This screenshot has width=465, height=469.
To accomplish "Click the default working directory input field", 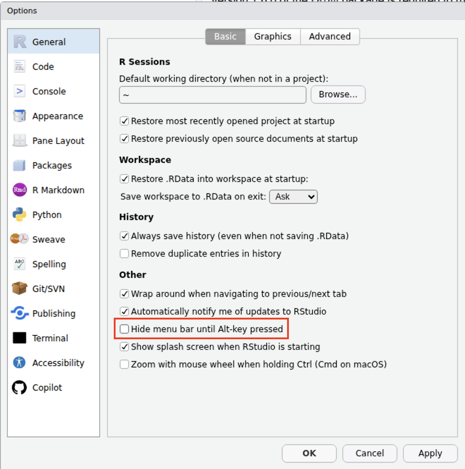I will click(x=212, y=95).
